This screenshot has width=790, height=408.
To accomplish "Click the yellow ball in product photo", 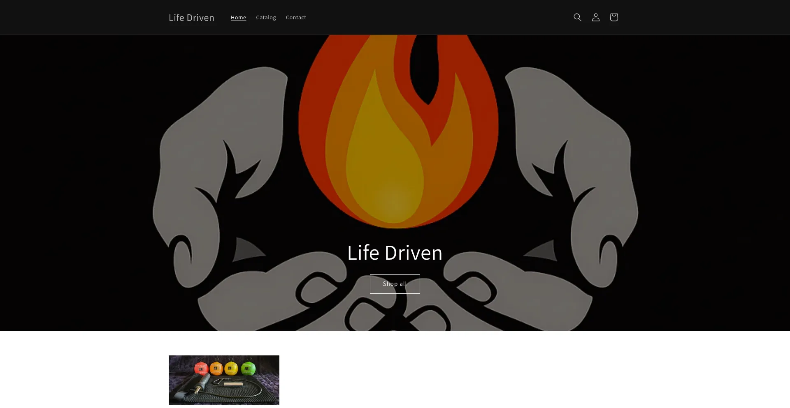I will 231,369.
